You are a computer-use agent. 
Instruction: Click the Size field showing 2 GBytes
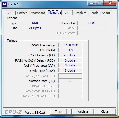click(35, 28)
